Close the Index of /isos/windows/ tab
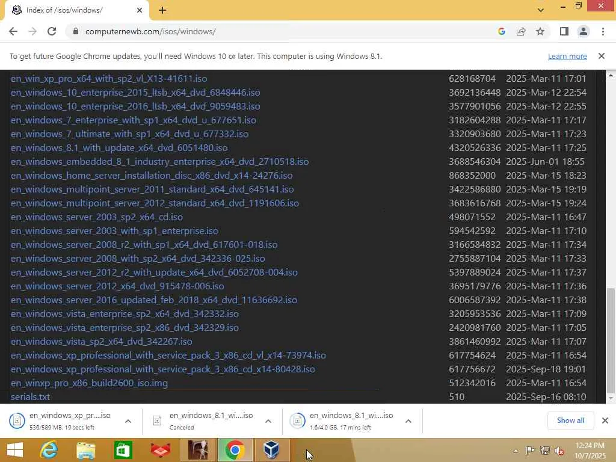The image size is (616, 462). click(x=140, y=10)
